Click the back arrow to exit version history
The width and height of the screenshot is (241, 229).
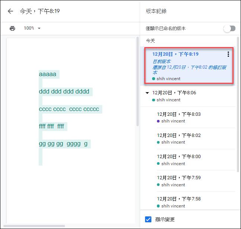pyautogui.click(x=10, y=11)
